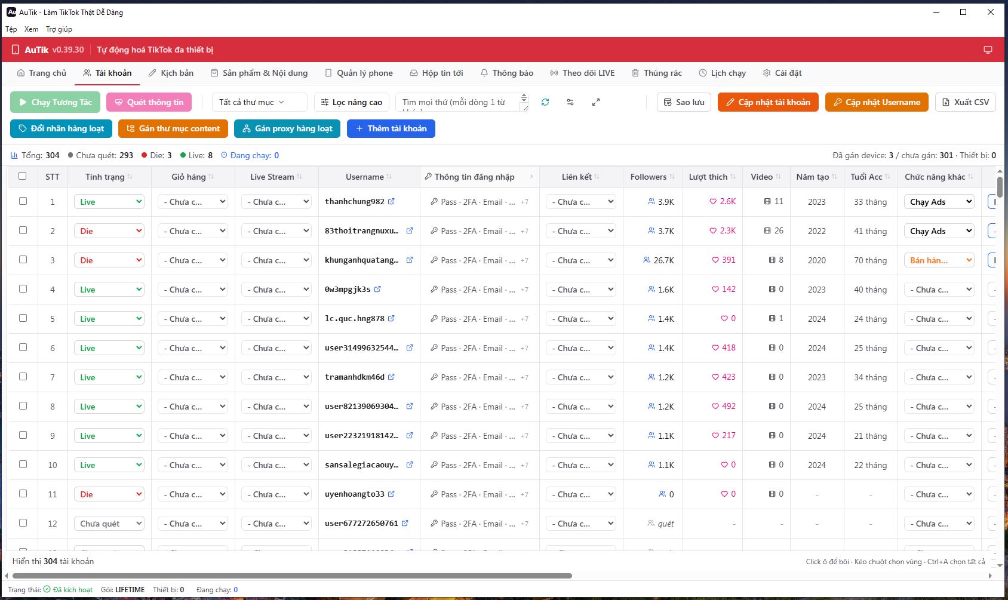Screen dimensions: 1008x600
Task: Check the checkbox for row 3
Action: click(x=23, y=259)
